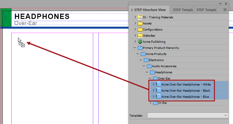The height and width of the screenshot is (124, 233).
Task: Click the green placeholder image frame
Action: click(x=6, y=18)
